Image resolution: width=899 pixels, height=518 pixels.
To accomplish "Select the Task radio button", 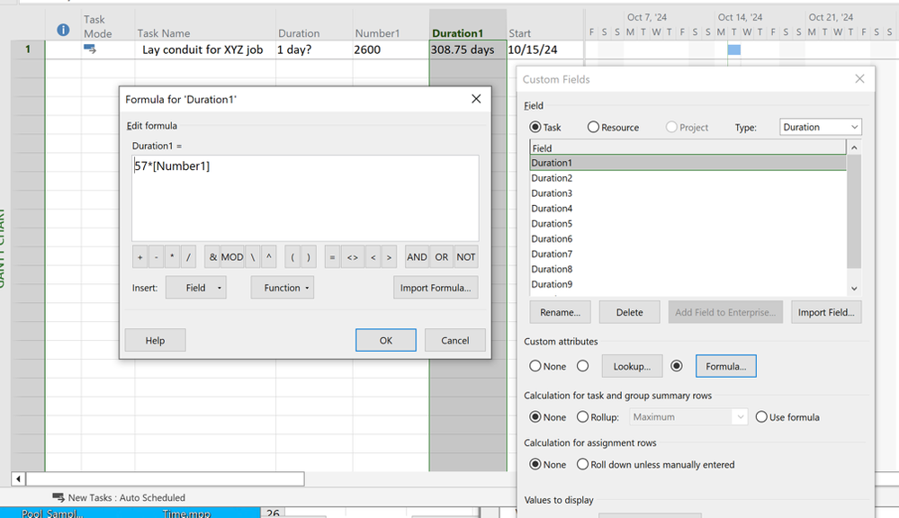I will [535, 127].
